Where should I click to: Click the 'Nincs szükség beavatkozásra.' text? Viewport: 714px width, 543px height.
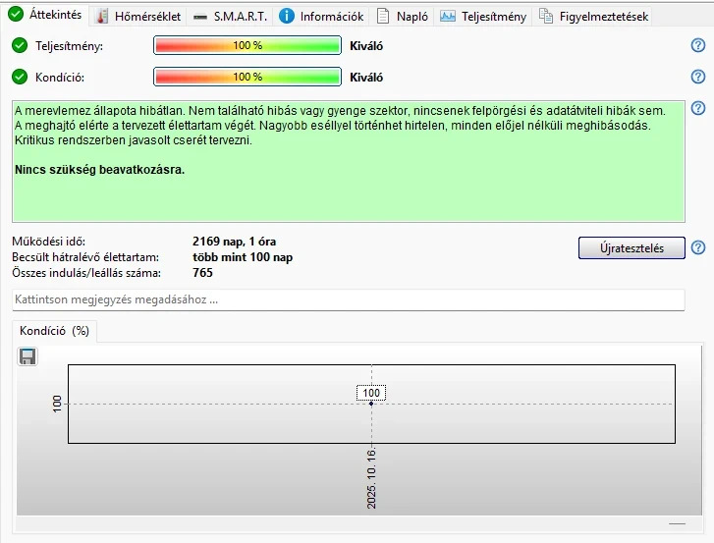(x=100, y=170)
